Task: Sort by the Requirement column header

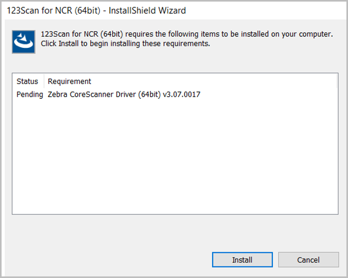Action: pos(69,81)
